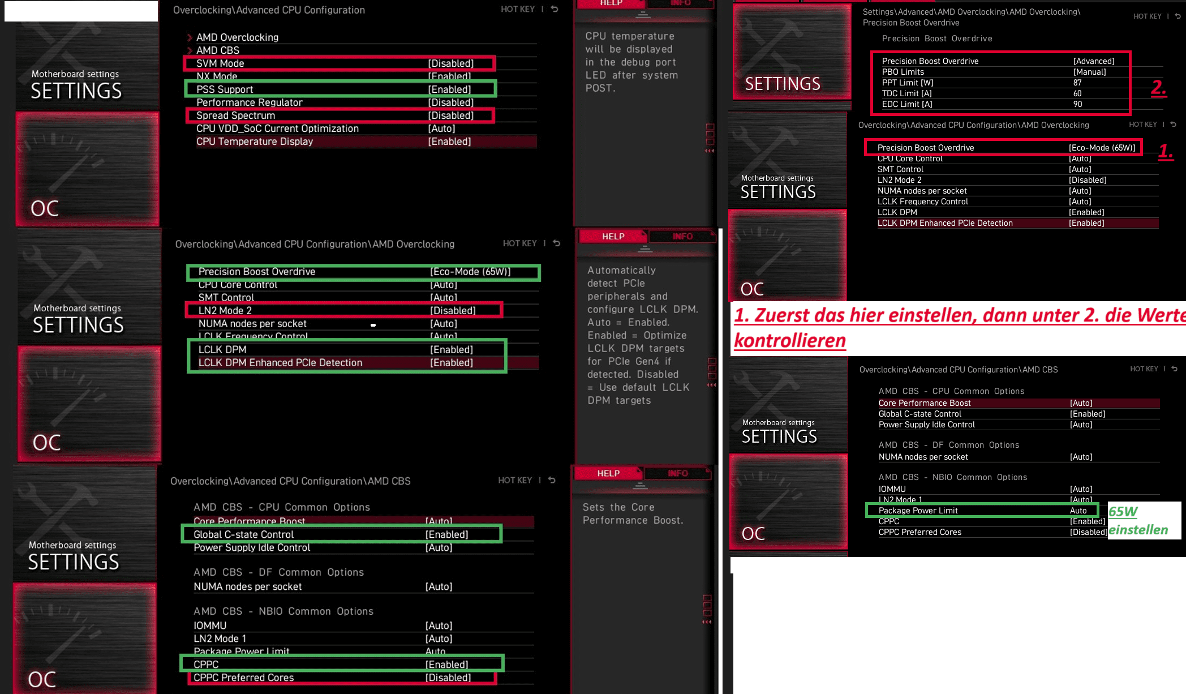Open SETTINGS tile beside left LN2 Mode 2 panel
Viewport: 1186px width, 694px height.
(x=89, y=288)
